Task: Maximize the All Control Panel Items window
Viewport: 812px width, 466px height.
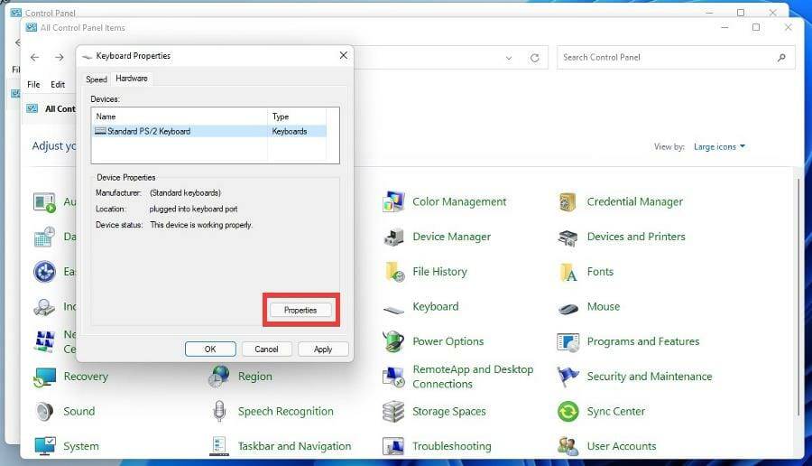Action: (x=756, y=27)
